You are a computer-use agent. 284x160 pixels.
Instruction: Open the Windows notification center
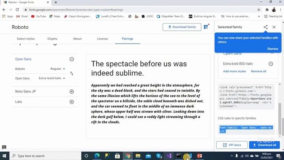point(279,156)
